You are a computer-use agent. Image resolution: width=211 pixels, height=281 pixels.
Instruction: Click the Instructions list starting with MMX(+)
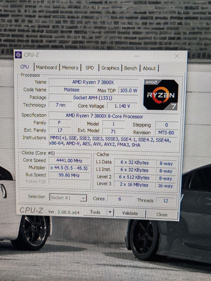coord(113,142)
